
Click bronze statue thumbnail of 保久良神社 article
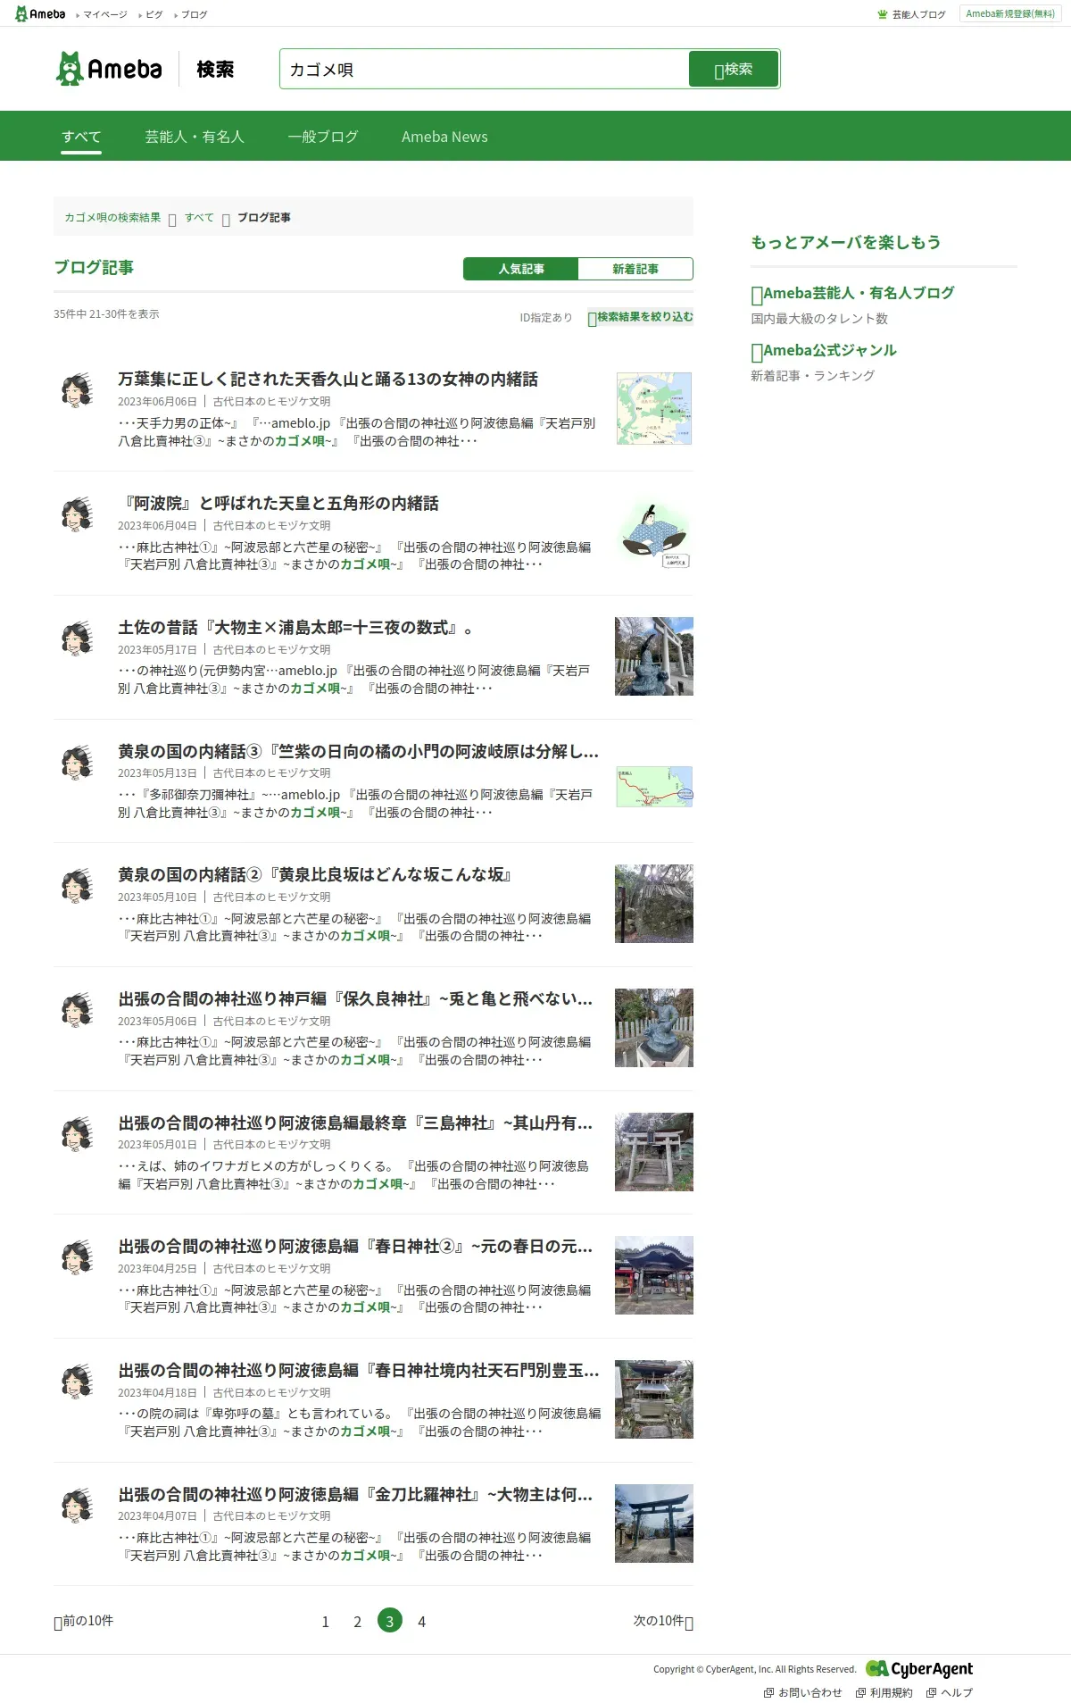[x=654, y=1028]
